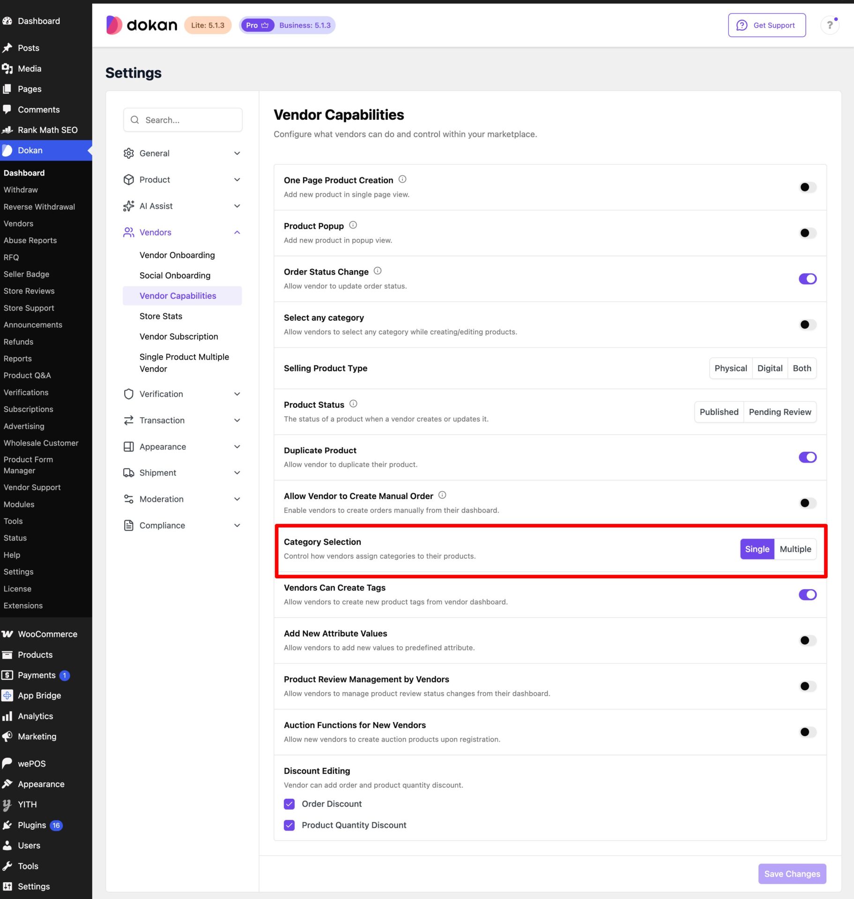Collapse the Vendors section chevron
Image resolution: width=854 pixels, height=899 pixels.
coord(237,232)
